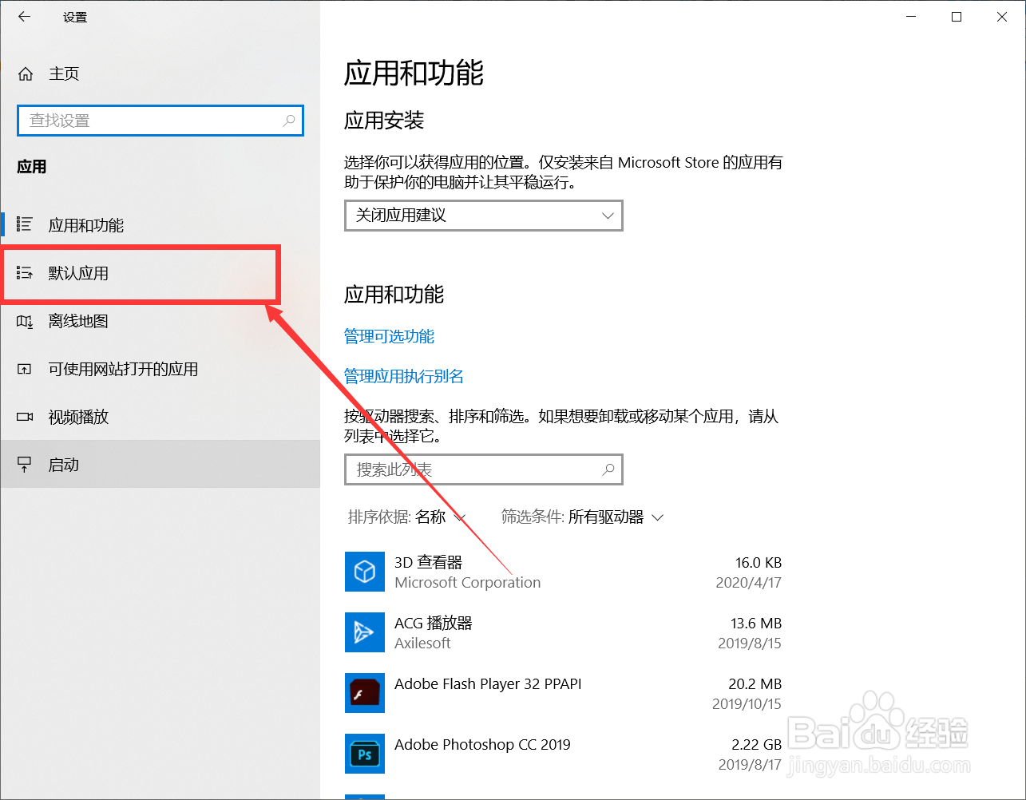
Task: Select the Default apps sidebar icon
Action: pyautogui.click(x=25, y=273)
